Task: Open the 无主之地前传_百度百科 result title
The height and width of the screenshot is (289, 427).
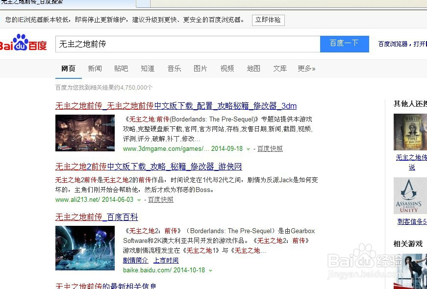Action: (x=97, y=217)
